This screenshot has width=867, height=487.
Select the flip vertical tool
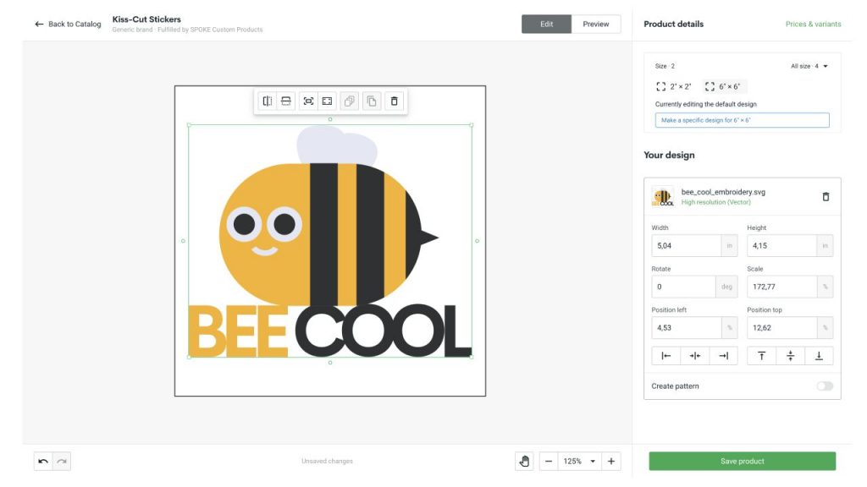click(x=286, y=101)
